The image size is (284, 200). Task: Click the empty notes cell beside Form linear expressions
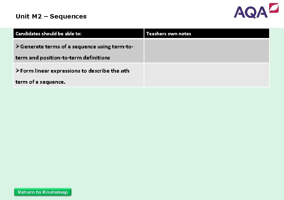click(x=206, y=75)
